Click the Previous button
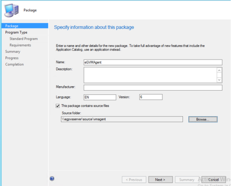 tap(134, 180)
